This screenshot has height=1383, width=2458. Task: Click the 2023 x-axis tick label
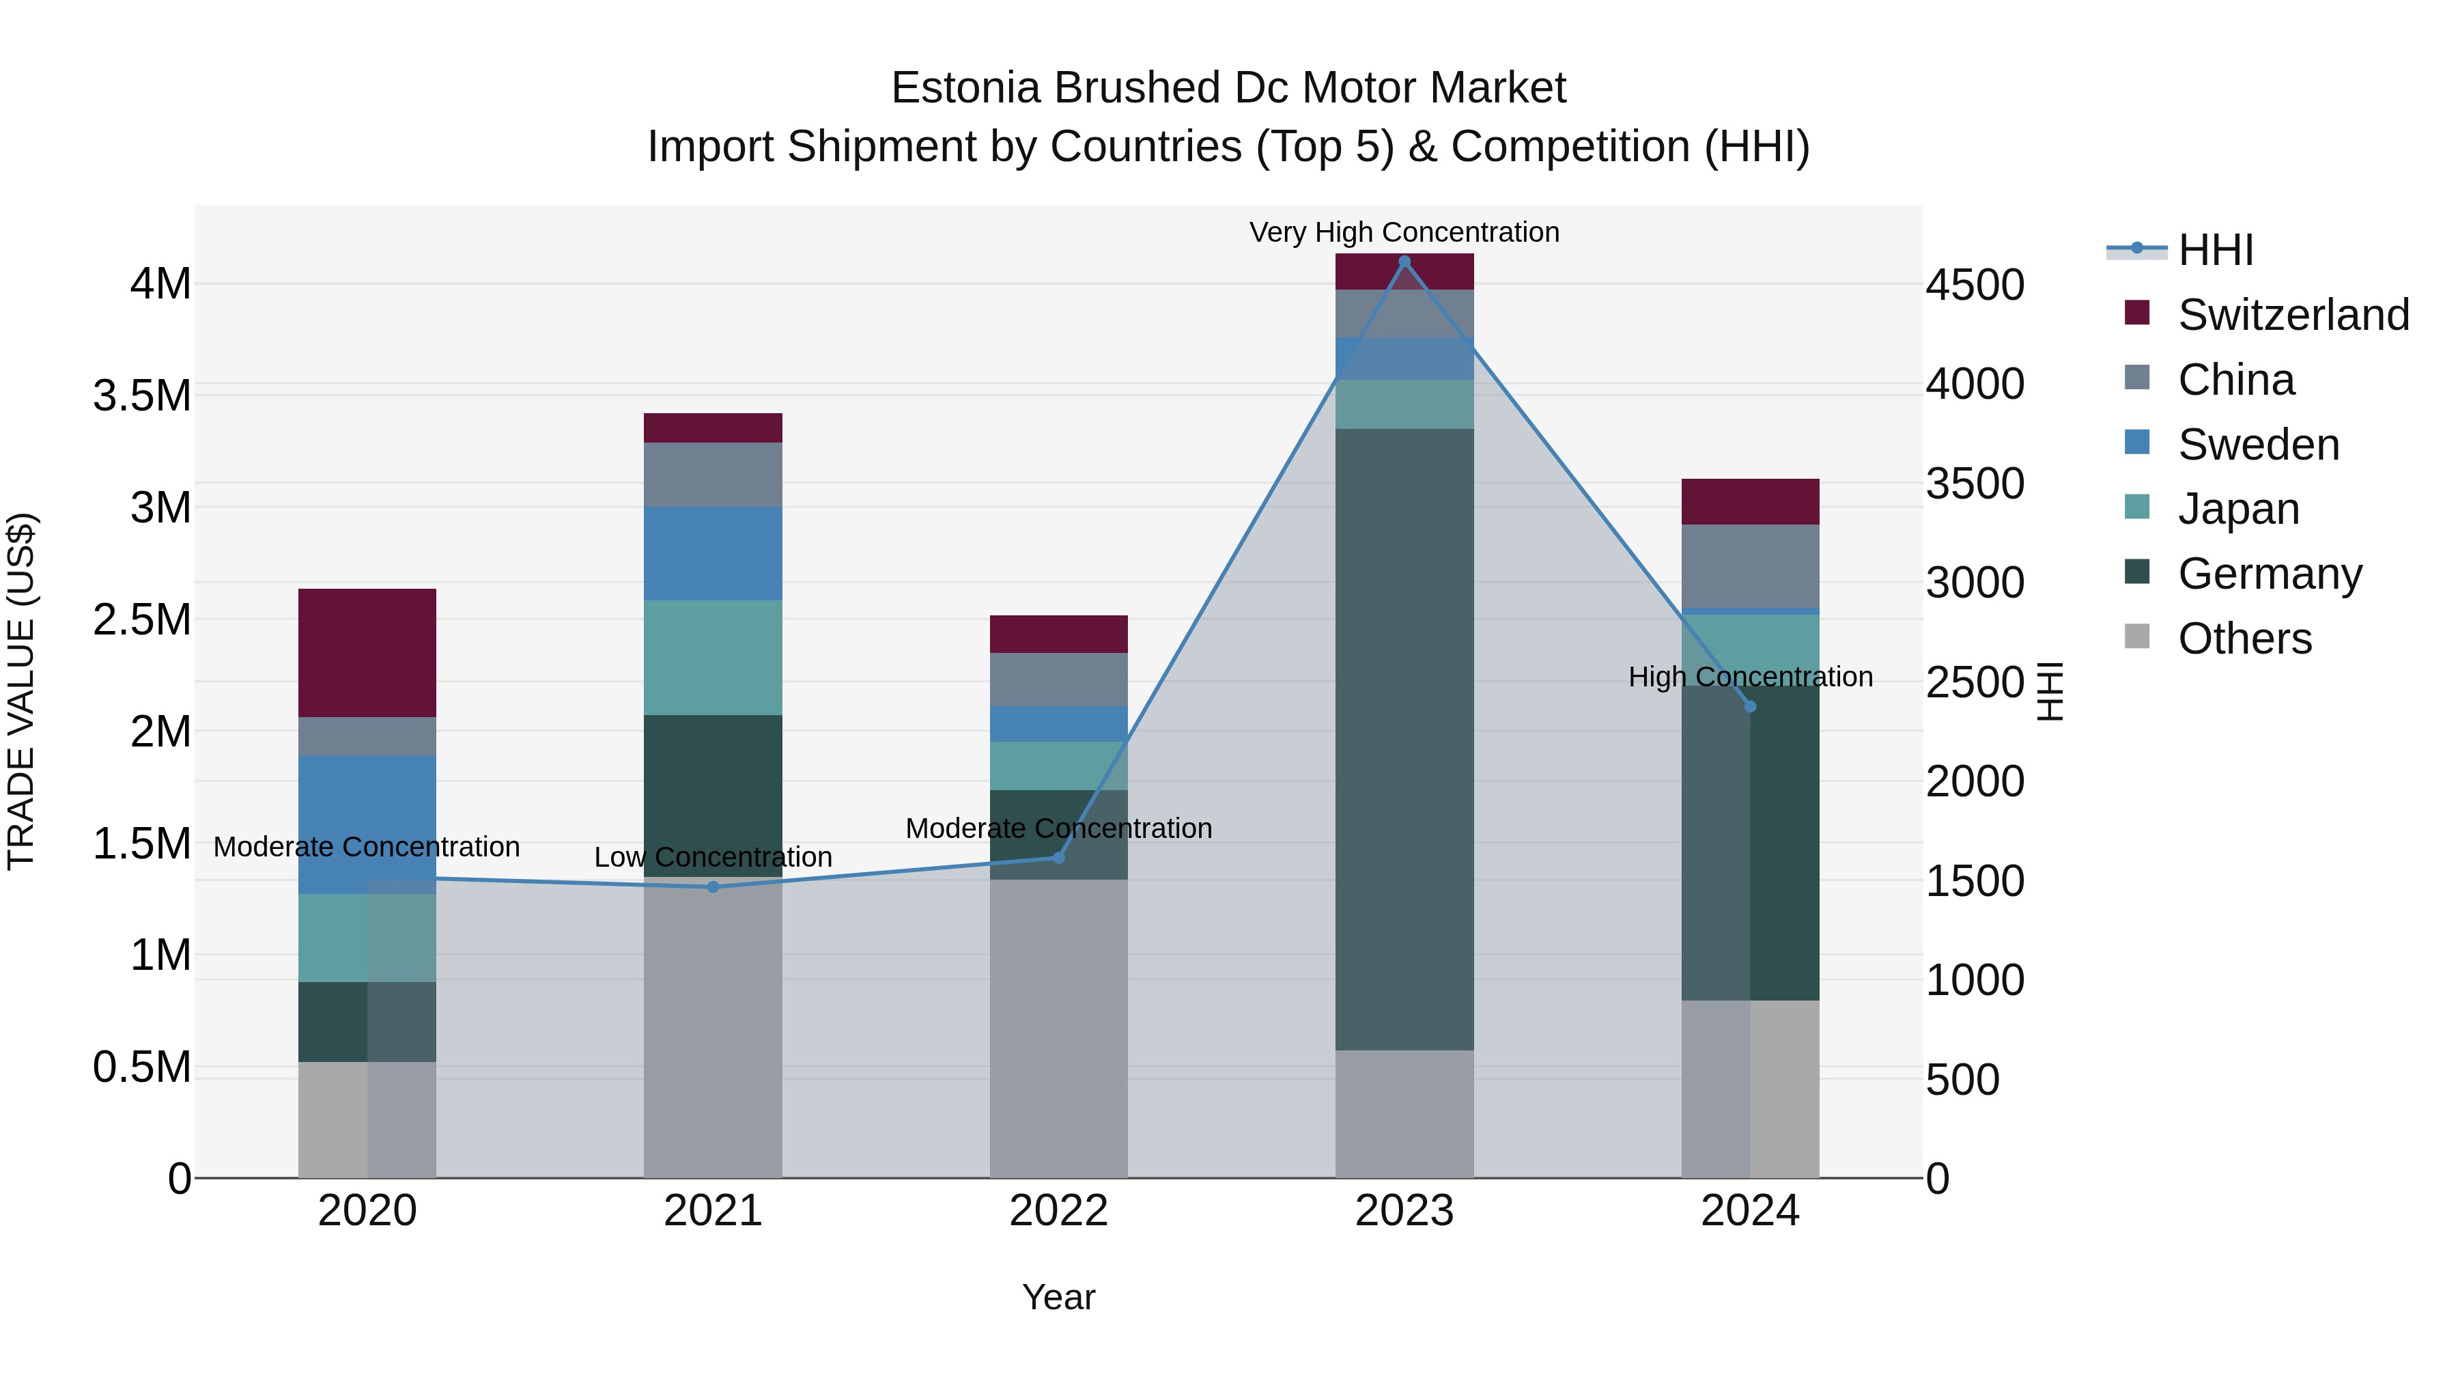pyautogui.click(x=1404, y=1211)
